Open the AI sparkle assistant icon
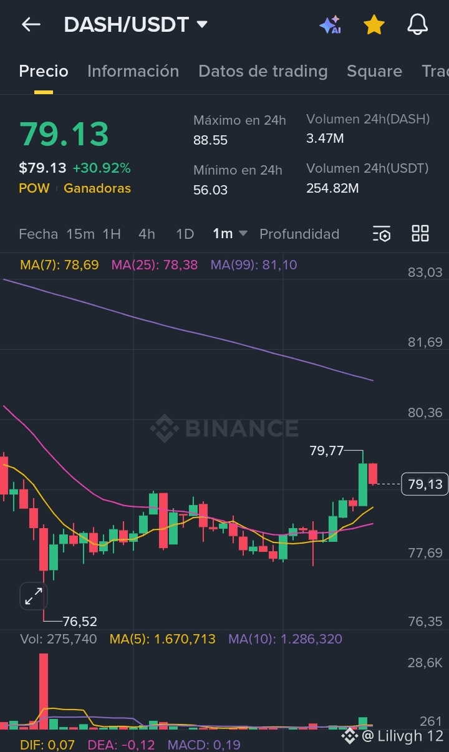The height and width of the screenshot is (752, 449). pyautogui.click(x=330, y=25)
